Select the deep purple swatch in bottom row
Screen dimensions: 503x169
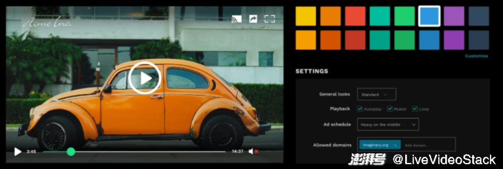coord(454,40)
